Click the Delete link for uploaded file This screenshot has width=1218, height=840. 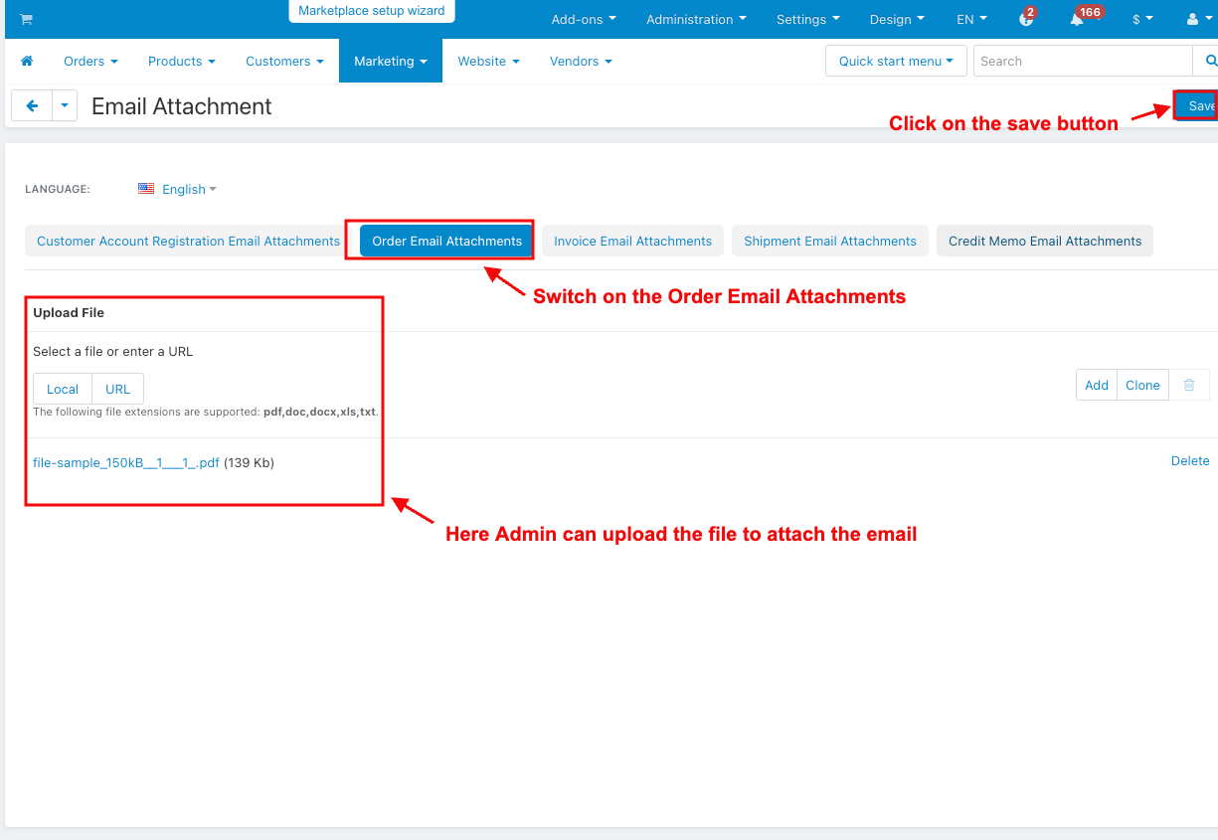coord(1189,461)
